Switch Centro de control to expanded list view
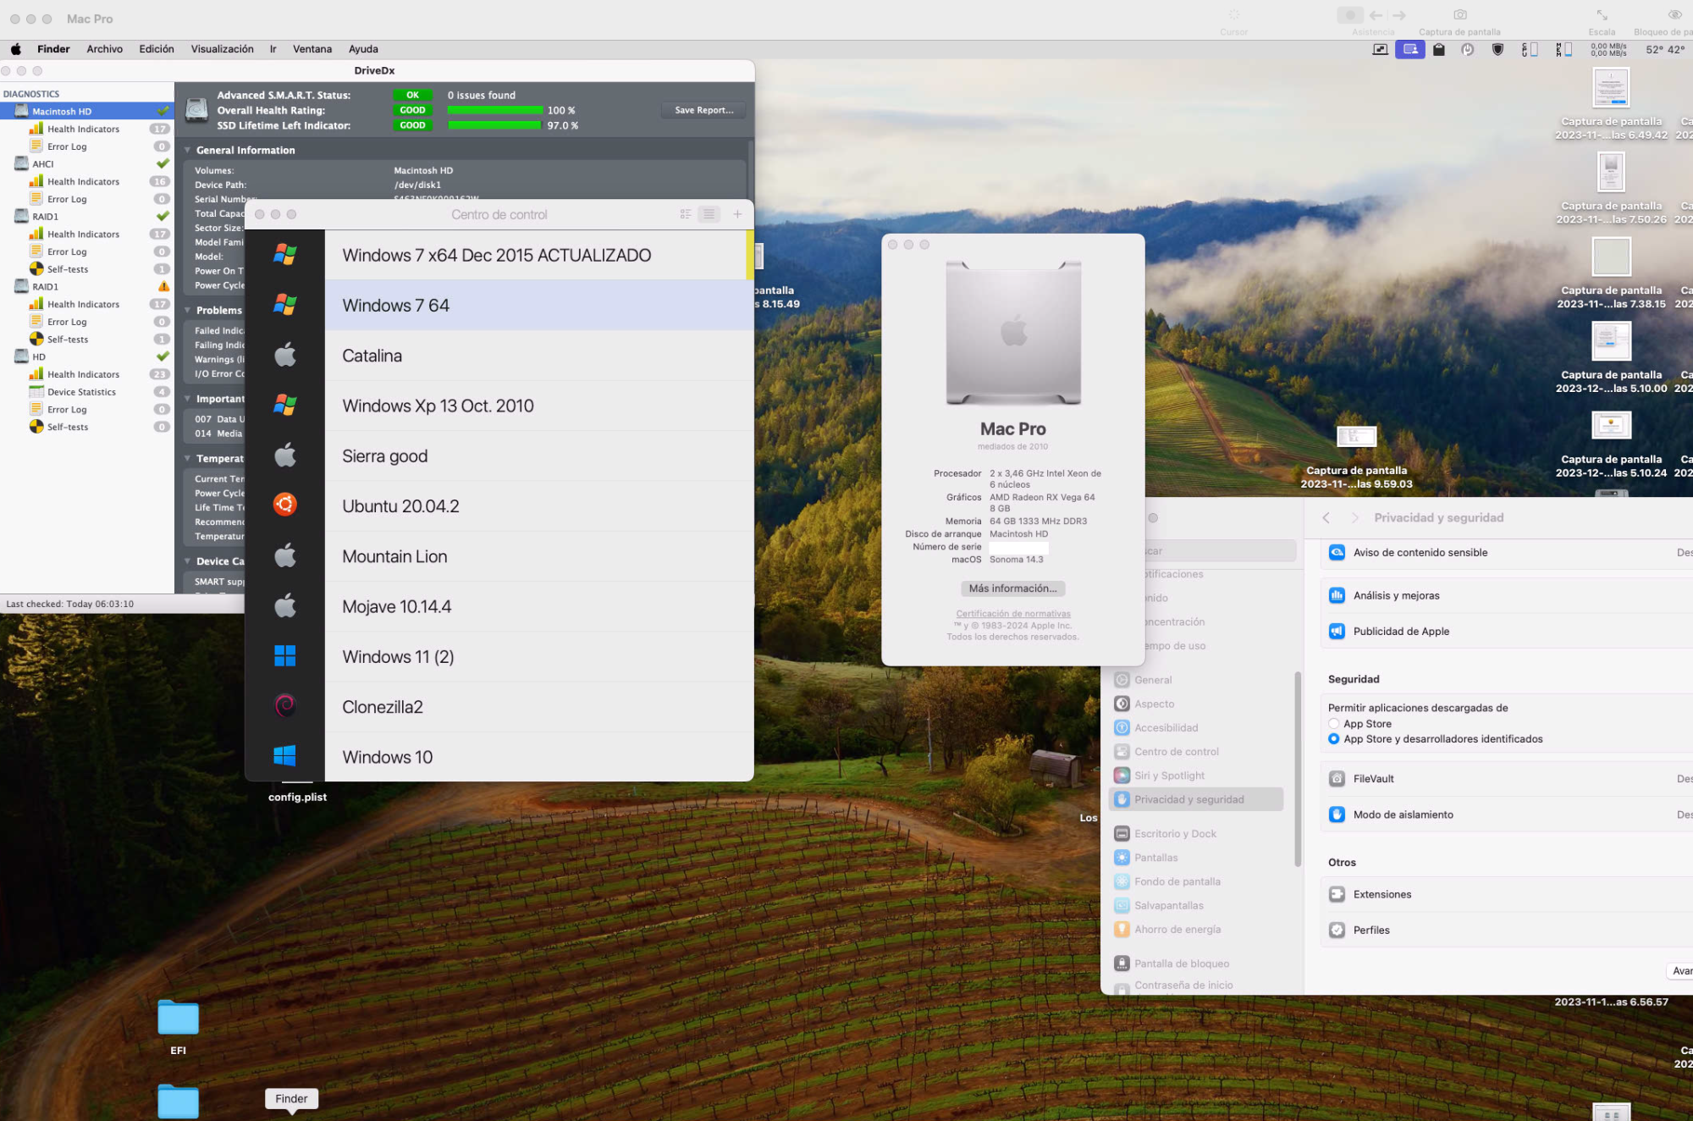1693x1121 pixels. pyautogui.click(x=686, y=214)
